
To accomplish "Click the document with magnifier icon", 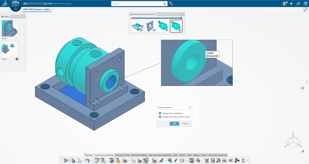I will pos(103,160).
